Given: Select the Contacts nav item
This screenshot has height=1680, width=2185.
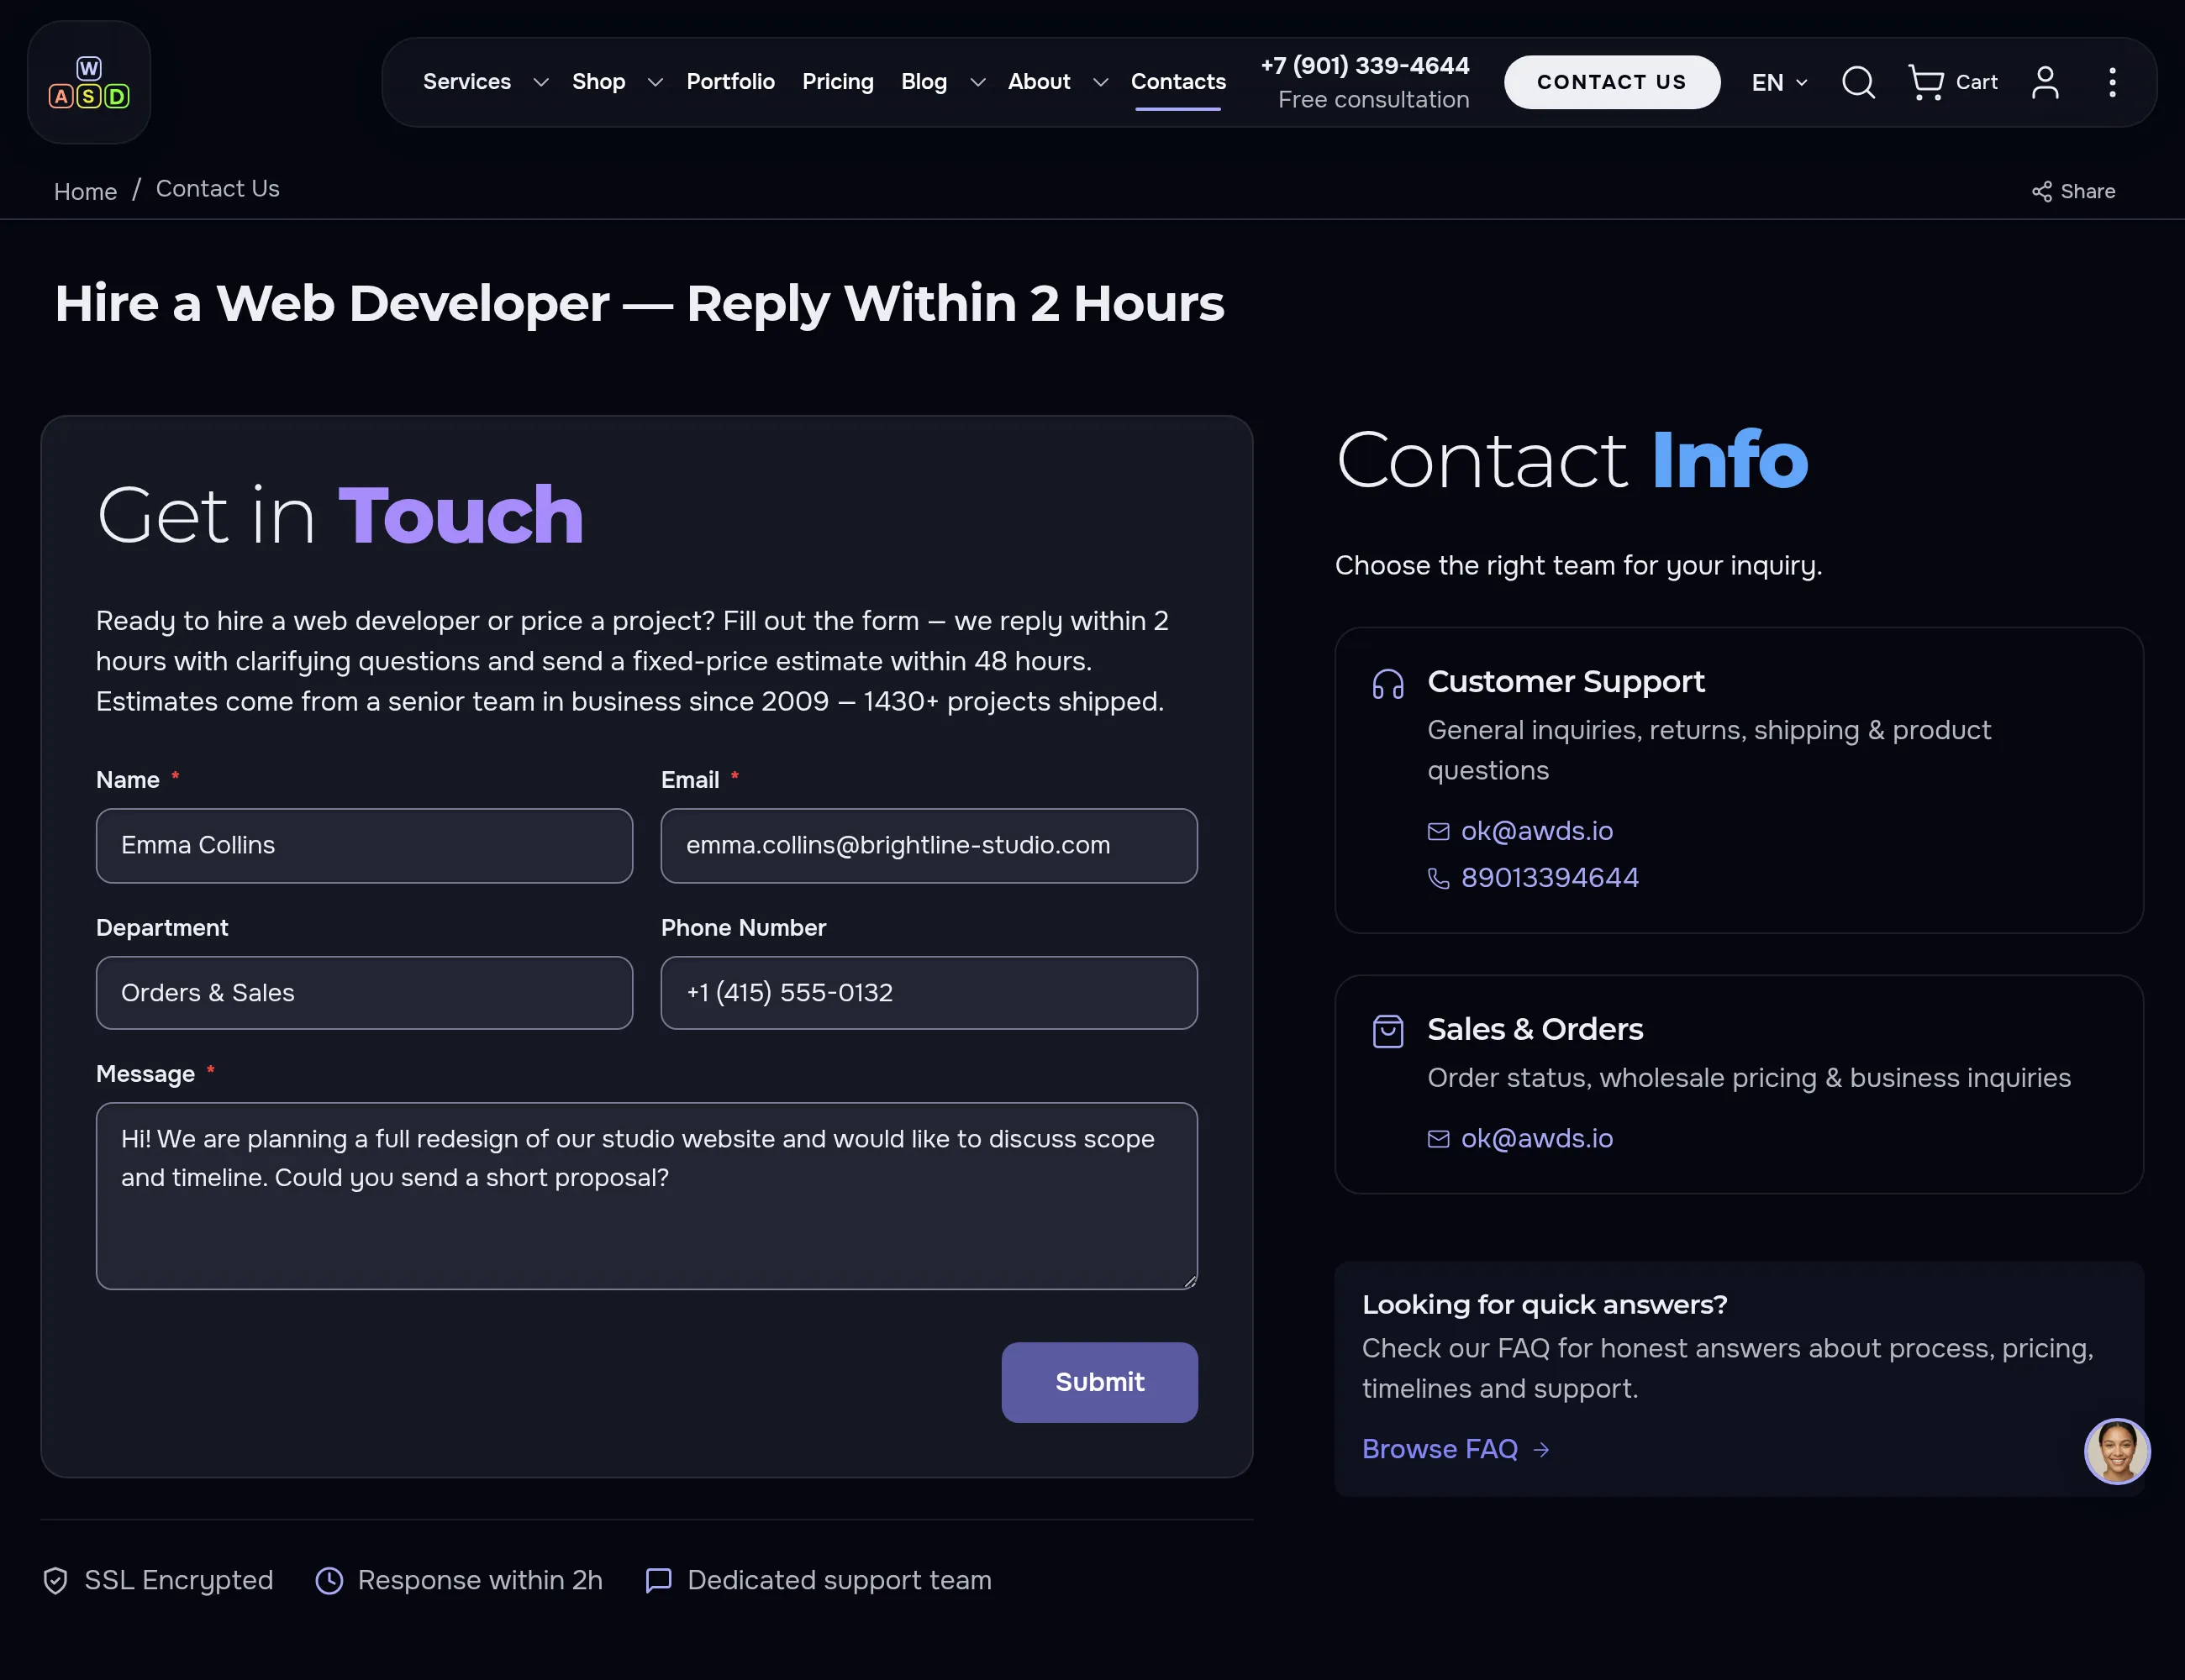Looking at the screenshot, I should [1177, 82].
